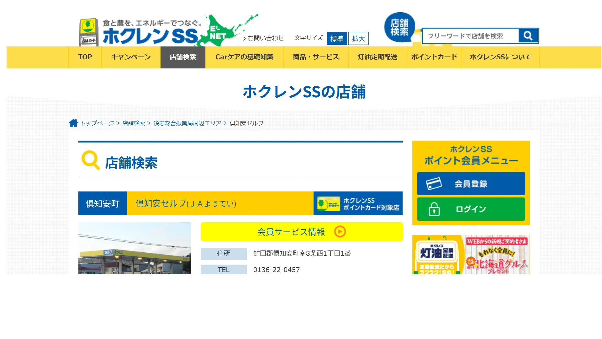Click store name 倶知安セルフ(JAようてい)
Viewport: 602px width, 339px height.
tap(186, 203)
